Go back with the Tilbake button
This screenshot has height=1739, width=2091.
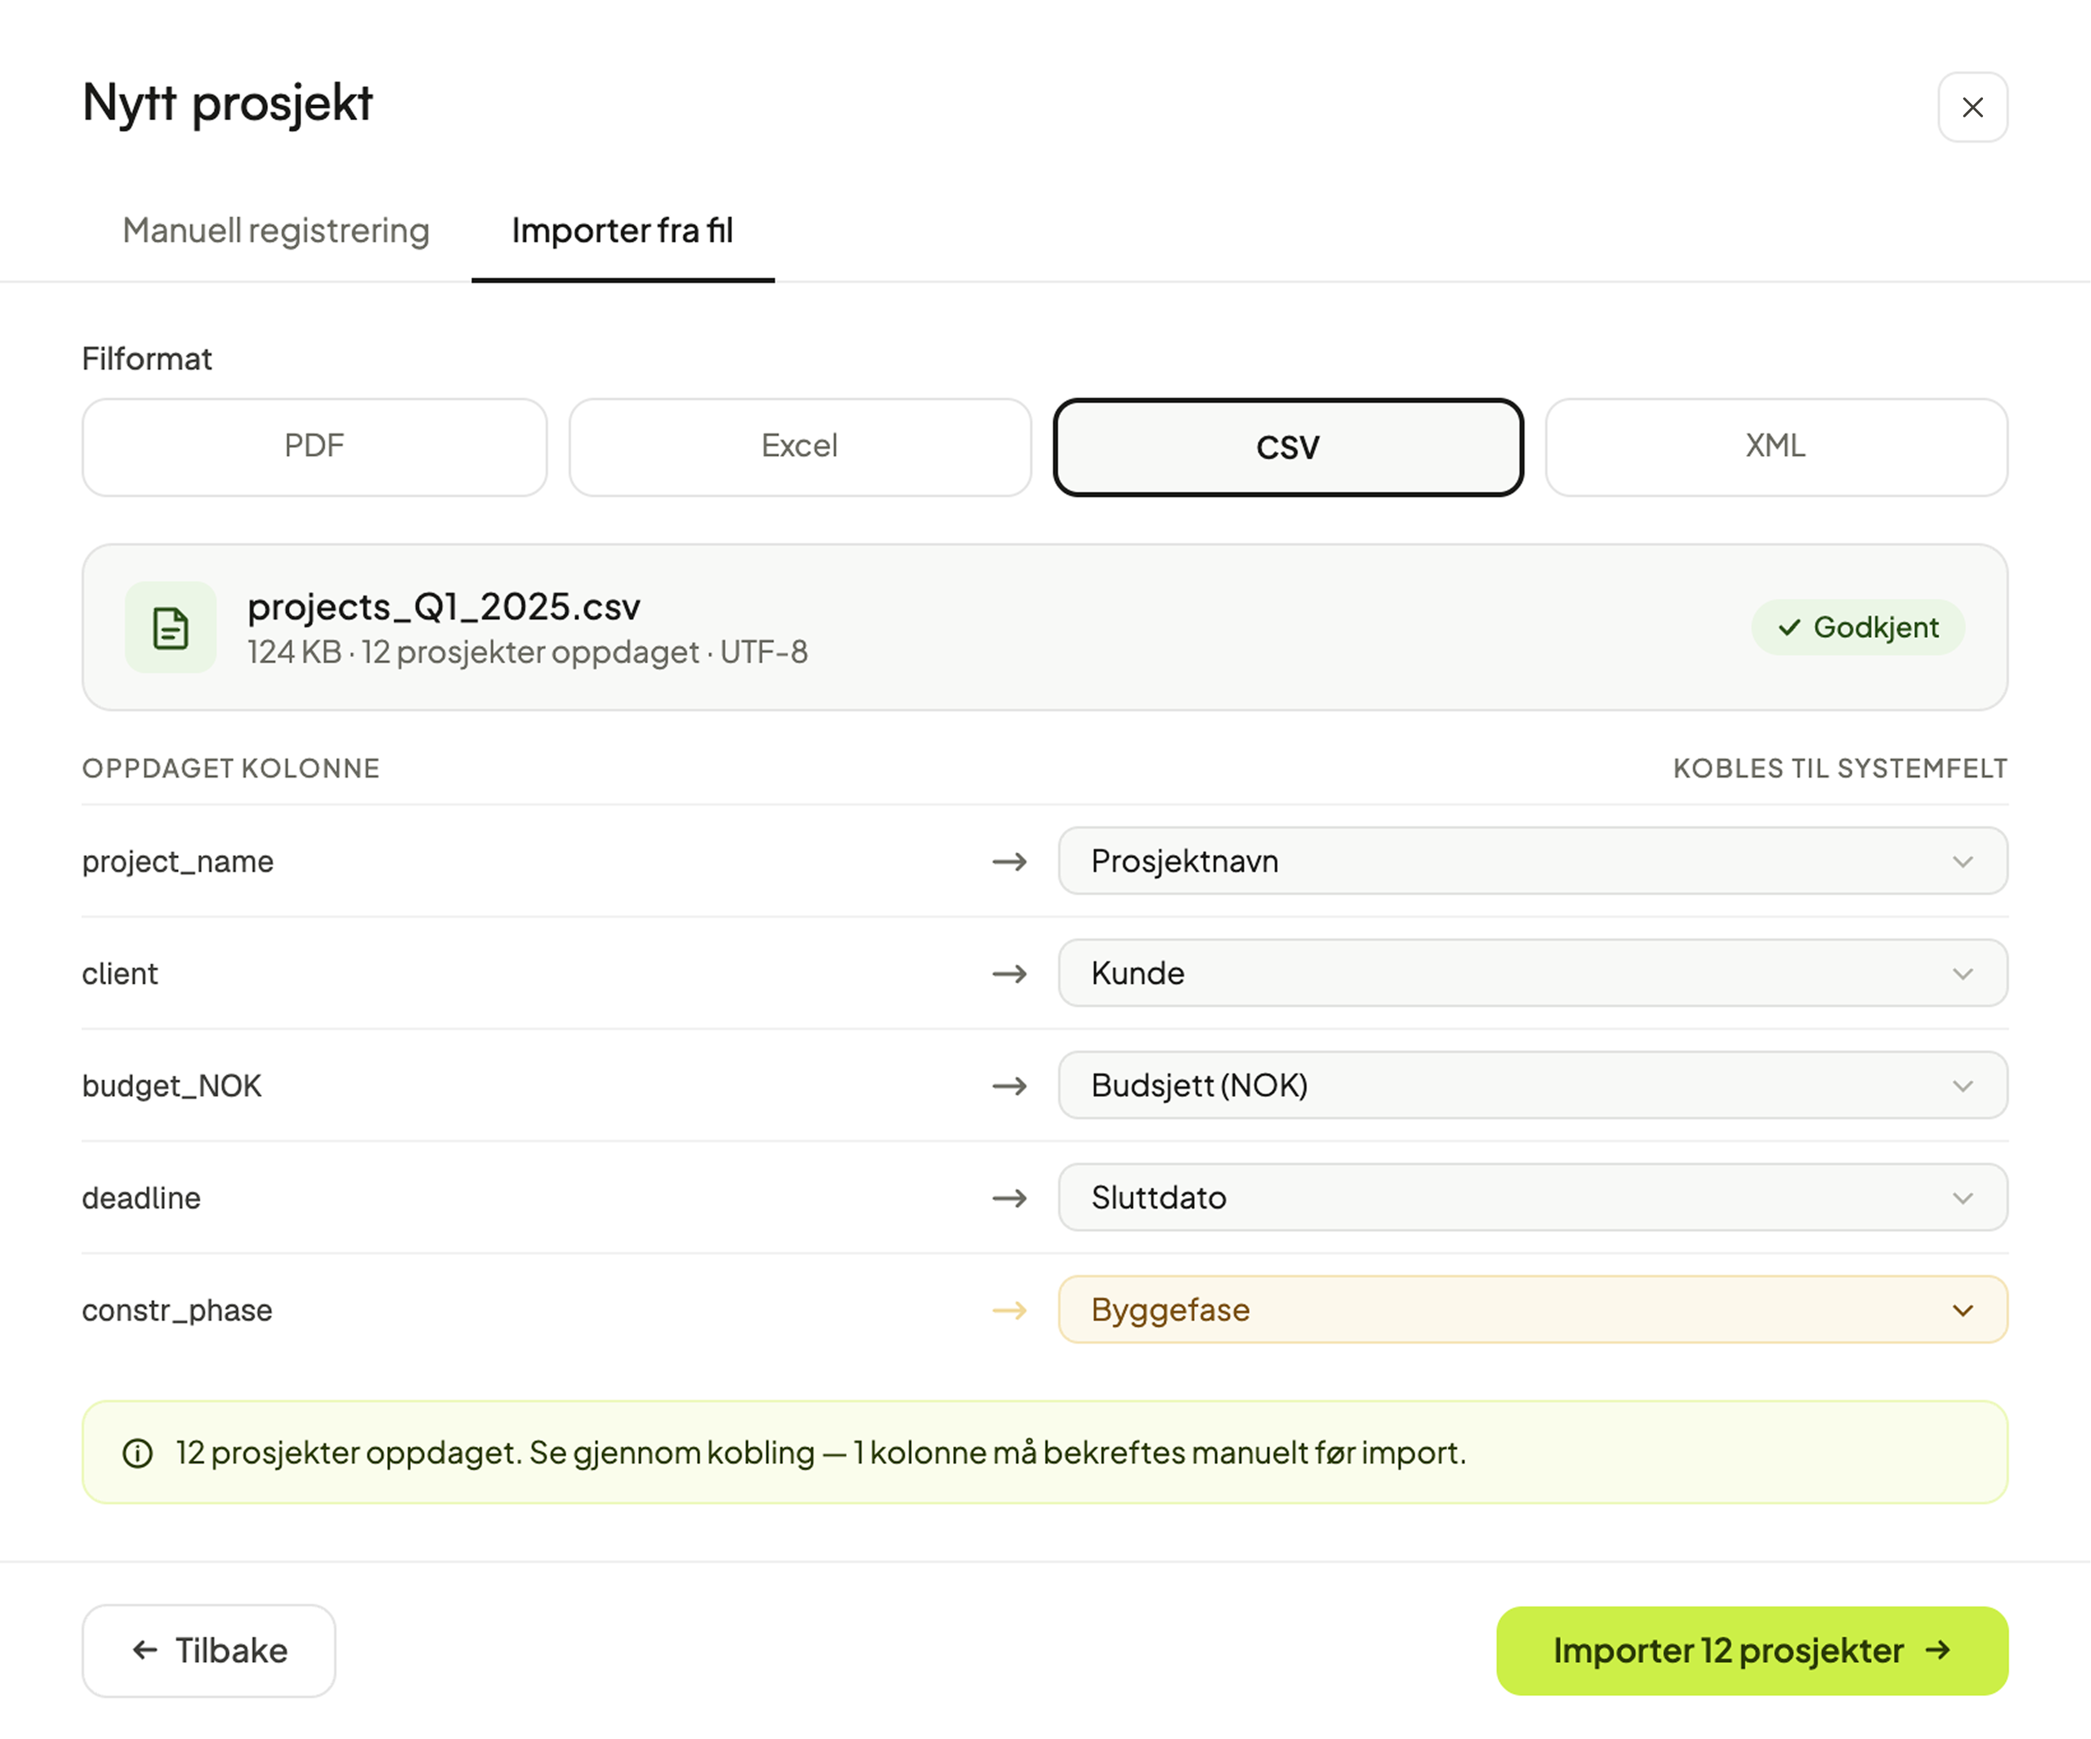209,1649
